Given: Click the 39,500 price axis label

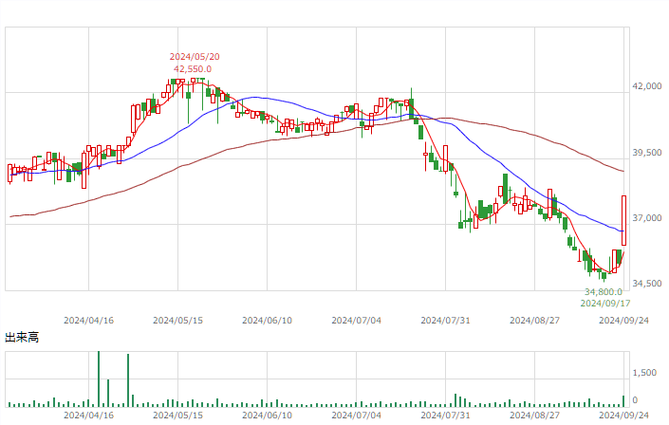Looking at the screenshot, I should (x=647, y=153).
